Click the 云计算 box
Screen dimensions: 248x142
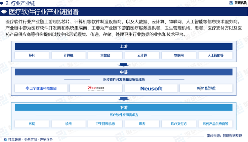click(x=142, y=55)
